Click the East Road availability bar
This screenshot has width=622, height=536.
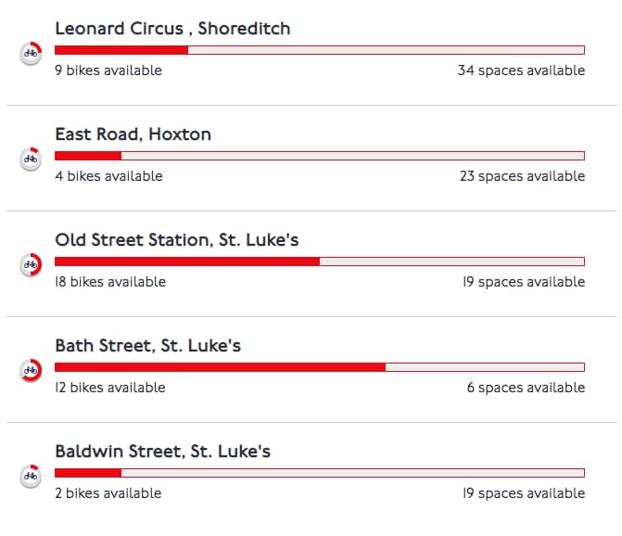click(x=319, y=156)
